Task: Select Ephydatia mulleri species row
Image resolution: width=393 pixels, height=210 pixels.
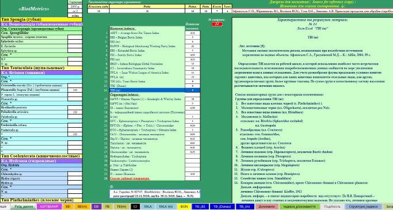Action: [34, 41]
